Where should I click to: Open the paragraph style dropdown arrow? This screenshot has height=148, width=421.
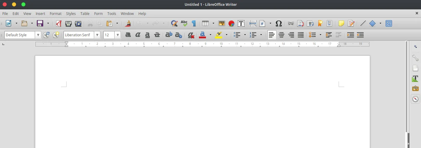point(38,35)
